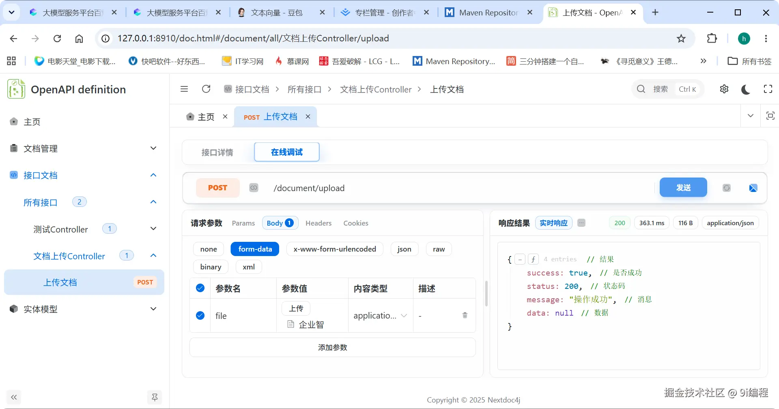Open the settings gear icon
Viewport: 779px width, 409px height.
click(x=724, y=89)
